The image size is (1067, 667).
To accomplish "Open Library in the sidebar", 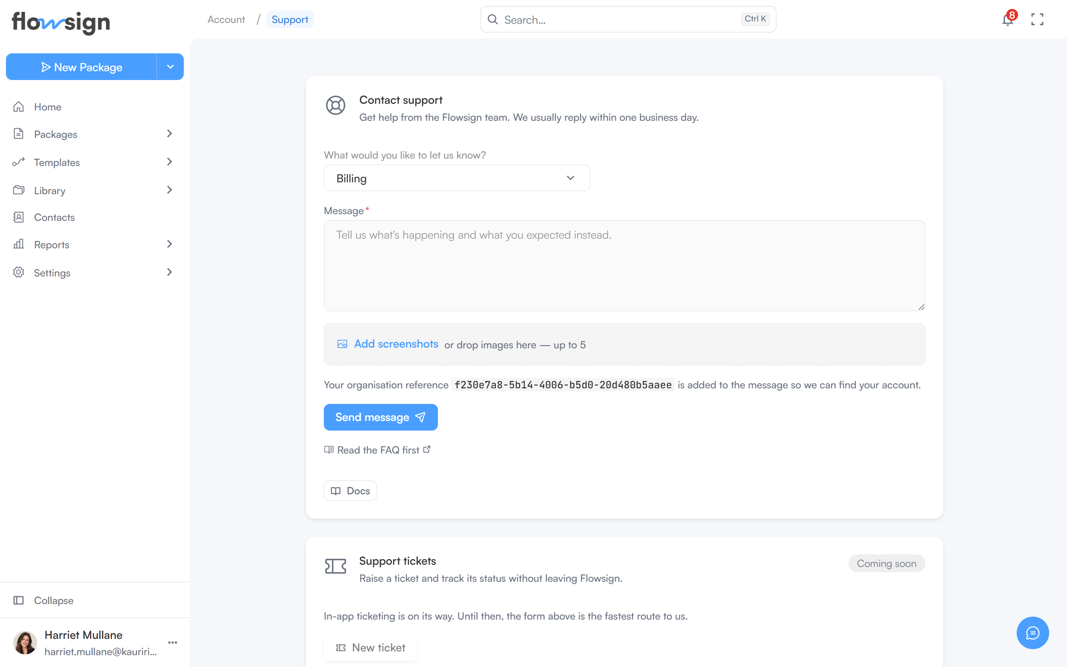I will 94,190.
